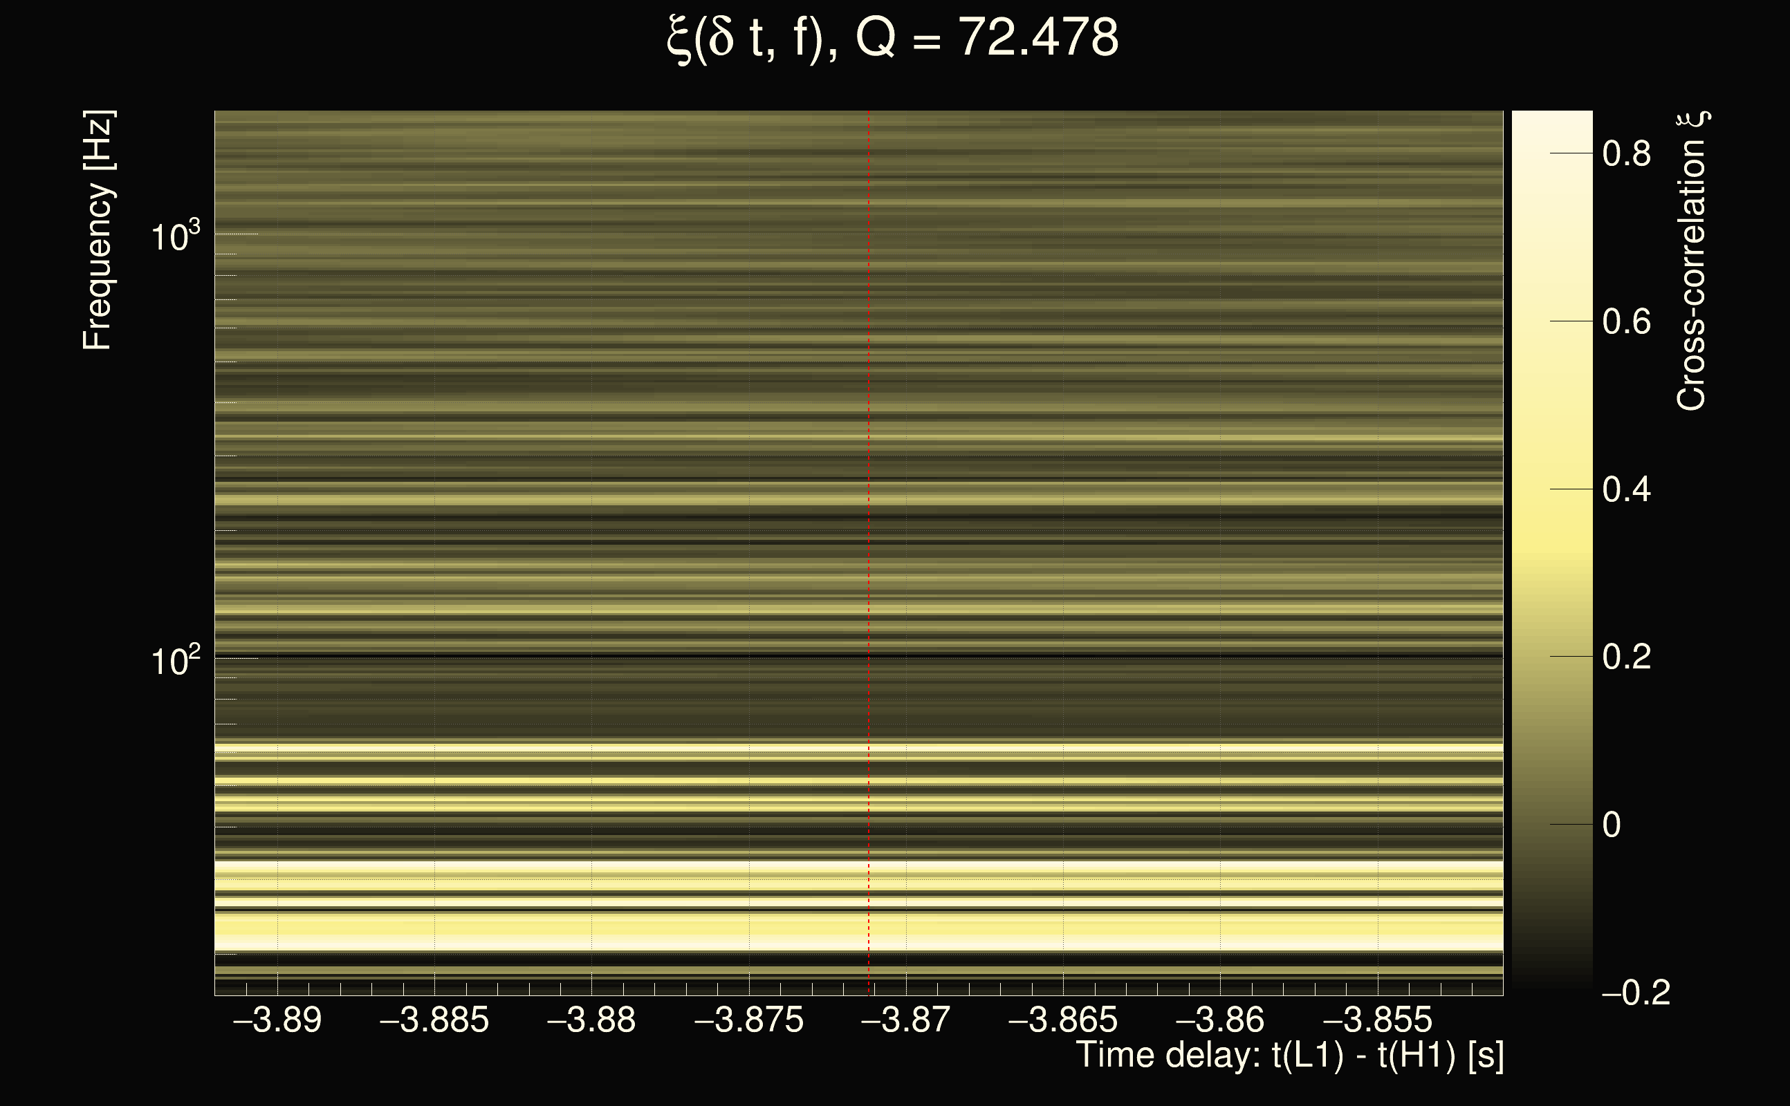Click the -3.89 x-axis tick label
Screen dimensions: 1790x1106
click(277, 1020)
